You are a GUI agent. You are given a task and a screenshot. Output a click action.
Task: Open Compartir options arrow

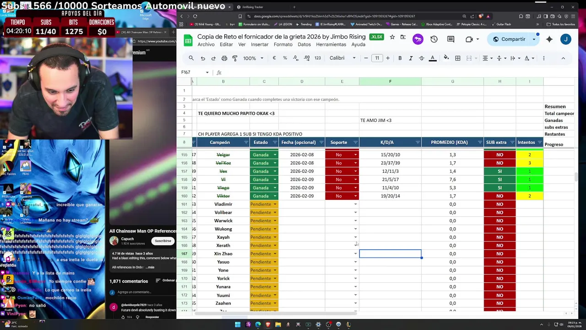point(534,39)
